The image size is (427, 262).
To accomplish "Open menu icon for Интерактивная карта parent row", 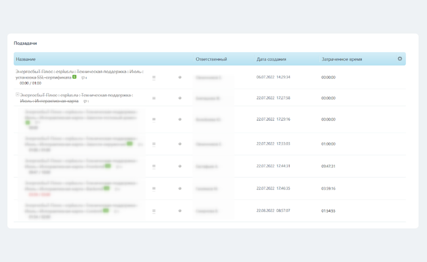I will pyautogui.click(x=154, y=98).
